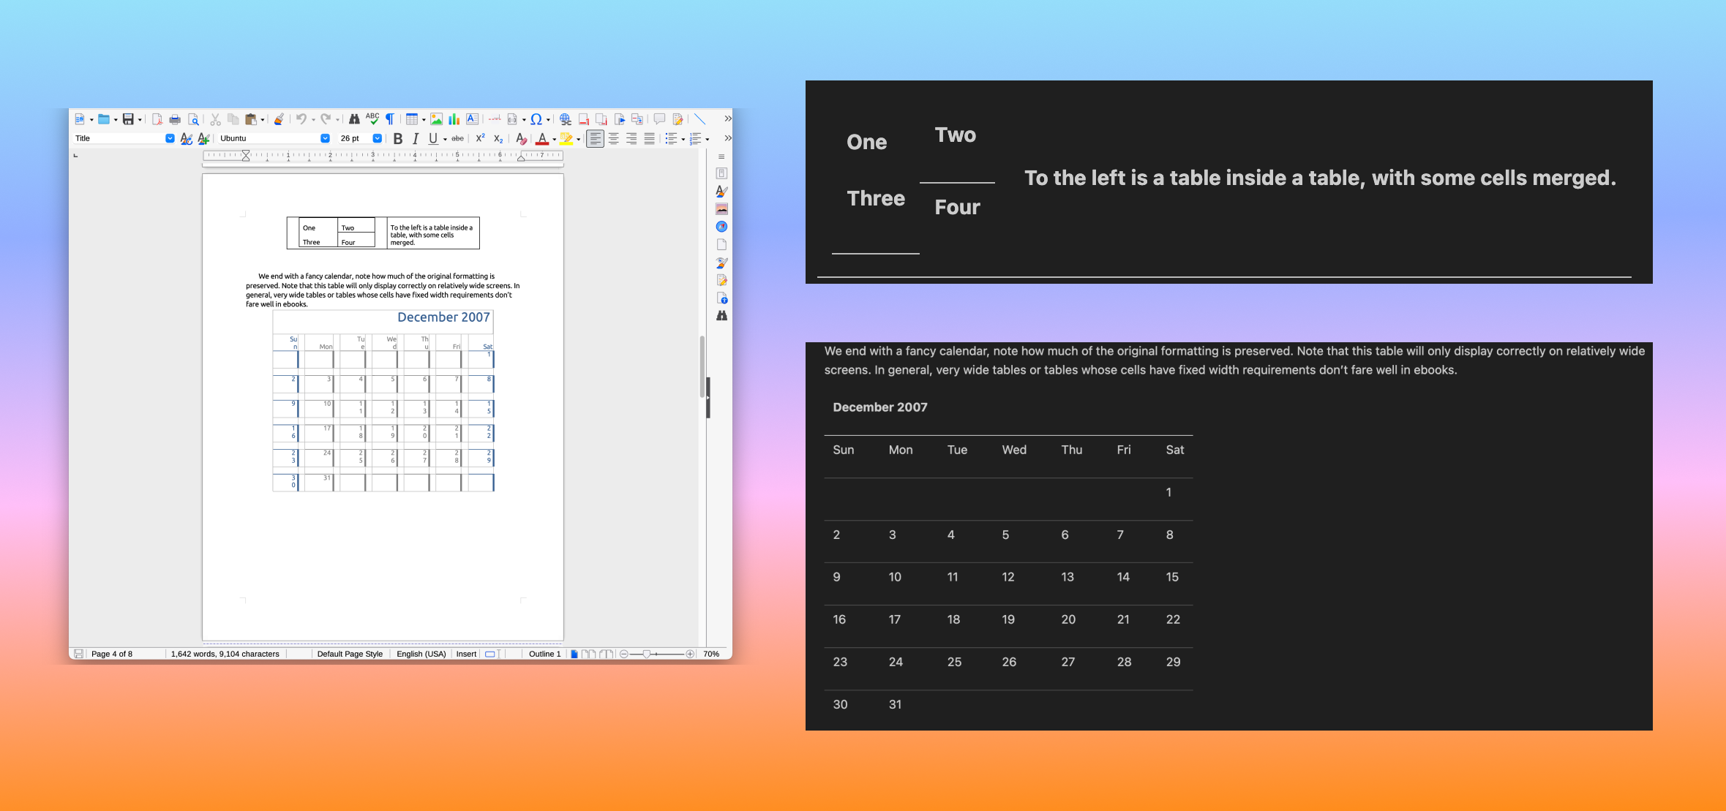Click the Center alignment button
The image size is (1726, 811).
613,138
